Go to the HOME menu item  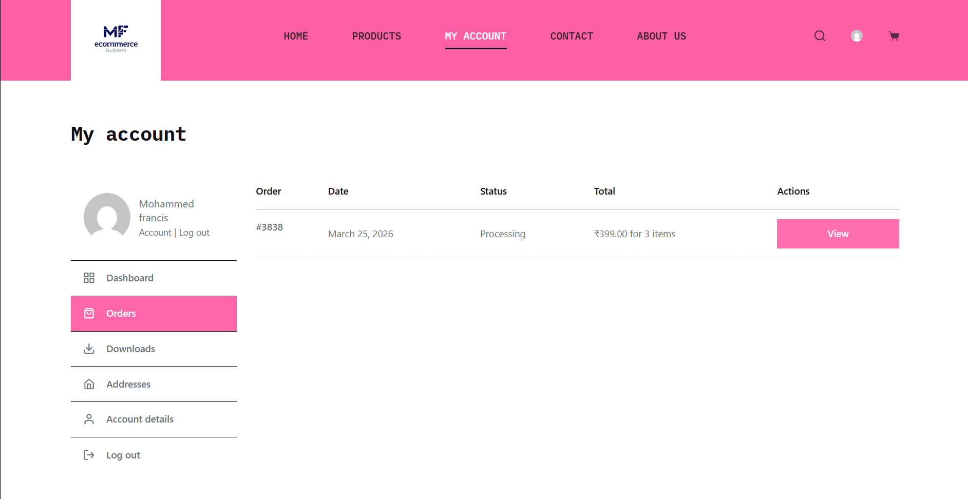point(296,36)
